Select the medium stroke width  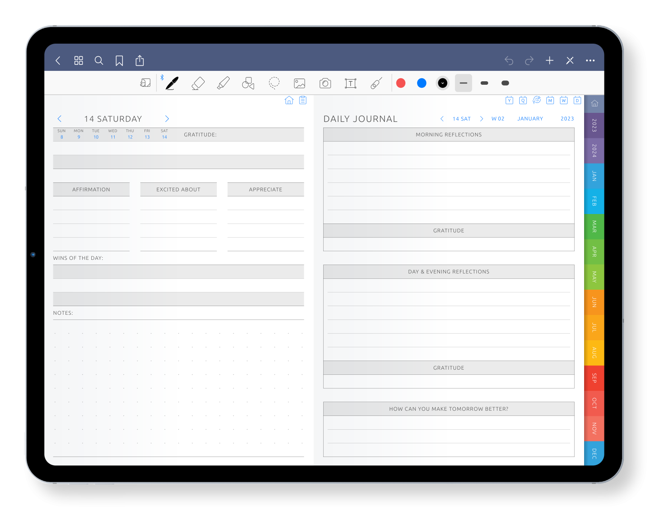point(484,83)
